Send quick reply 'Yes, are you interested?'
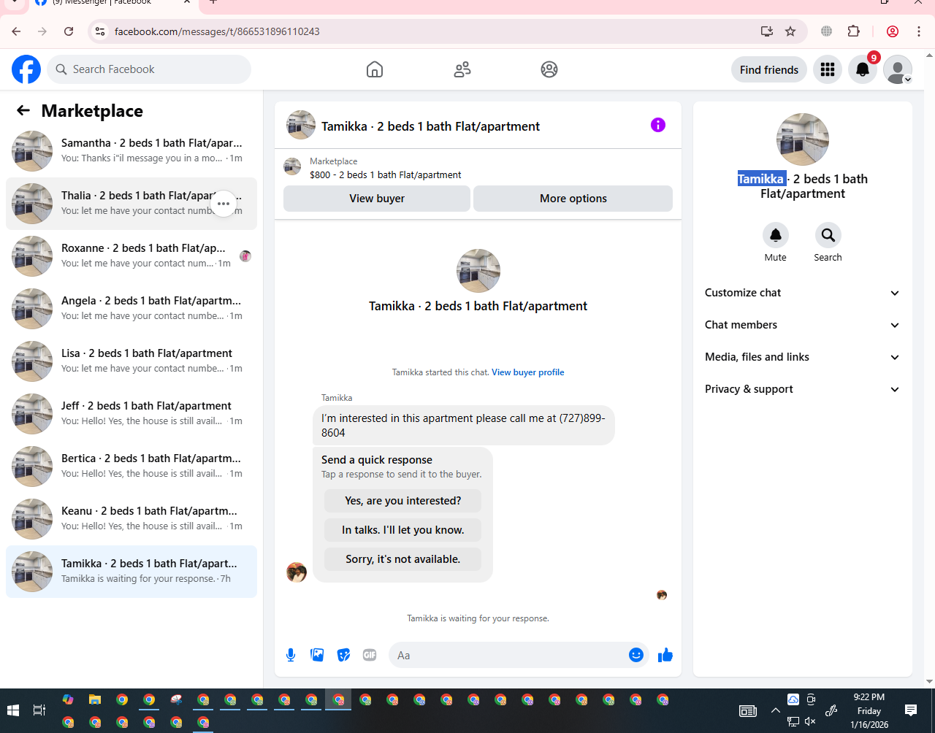This screenshot has width=935, height=733. click(x=403, y=501)
